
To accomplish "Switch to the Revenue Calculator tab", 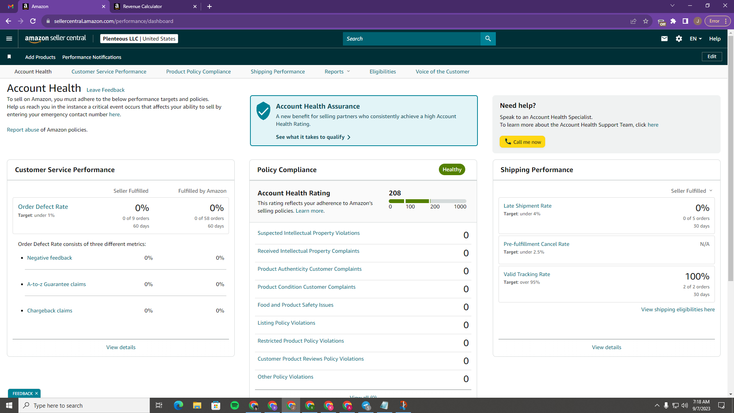I will [x=155, y=7].
